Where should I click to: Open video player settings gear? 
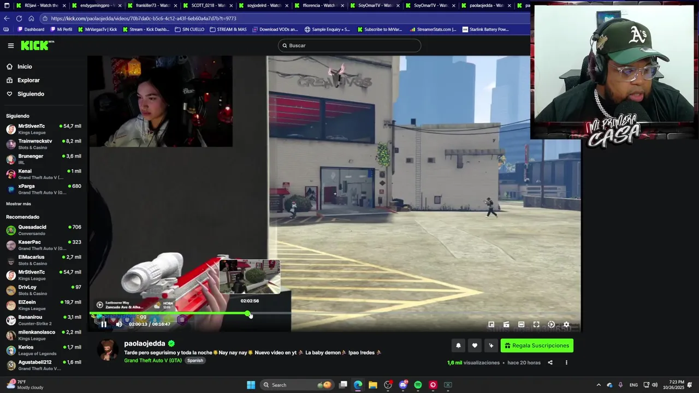click(566, 324)
